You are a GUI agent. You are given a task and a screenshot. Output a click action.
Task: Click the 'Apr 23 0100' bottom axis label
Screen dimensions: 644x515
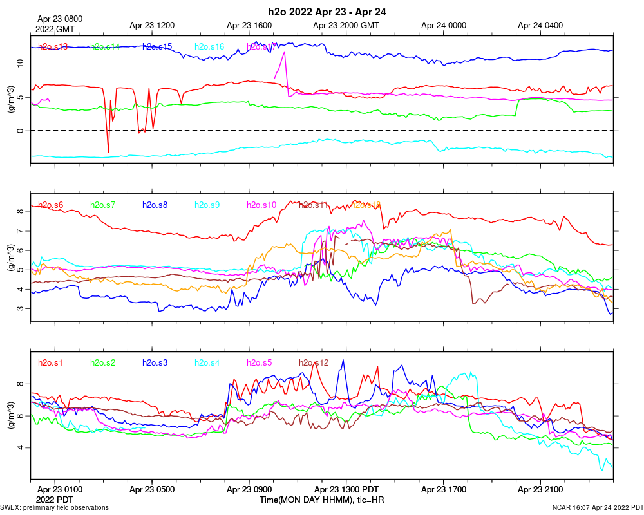tap(59, 490)
